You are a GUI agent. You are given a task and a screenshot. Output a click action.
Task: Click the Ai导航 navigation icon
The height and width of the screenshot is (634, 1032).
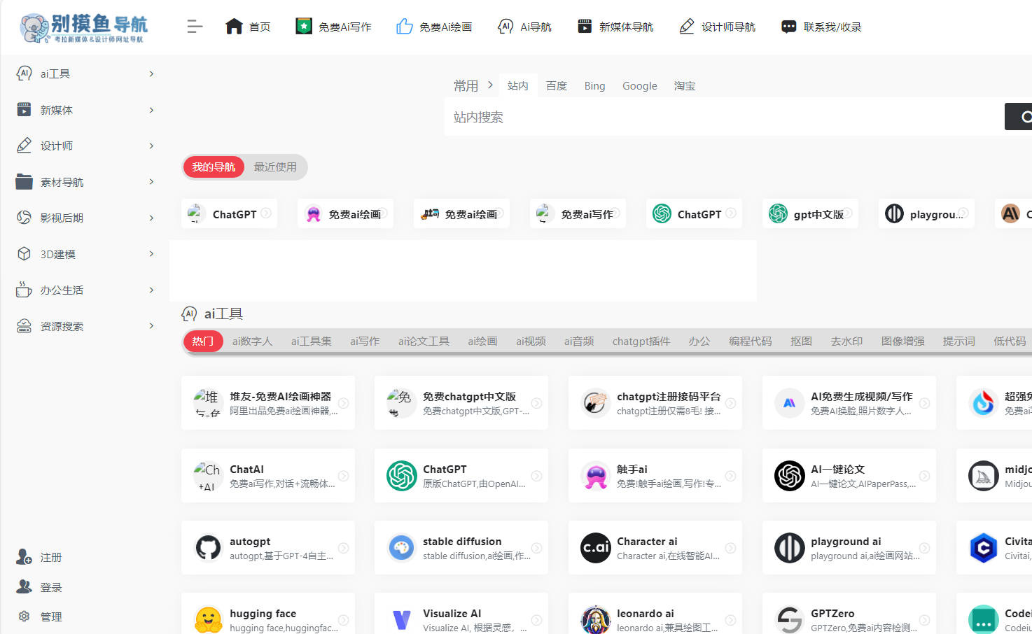[505, 26]
